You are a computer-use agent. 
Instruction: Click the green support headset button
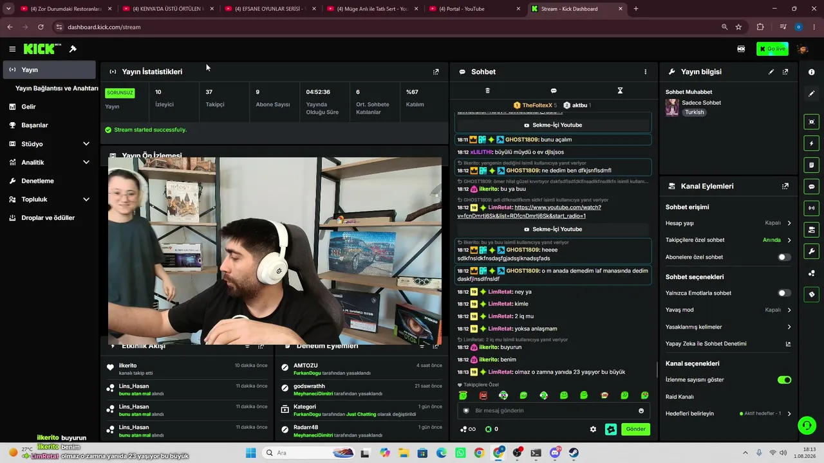point(807,426)
